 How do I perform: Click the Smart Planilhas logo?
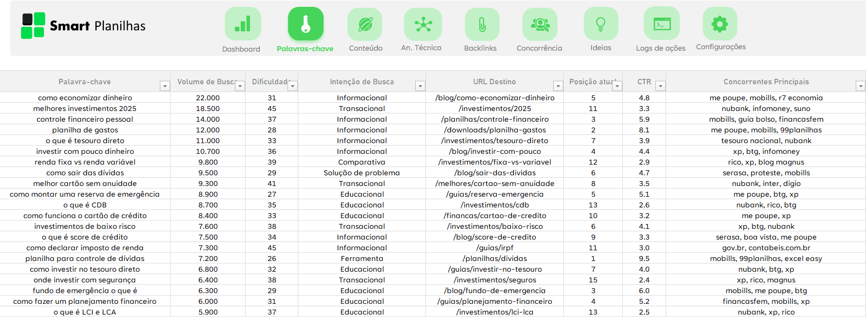point(83,26)
